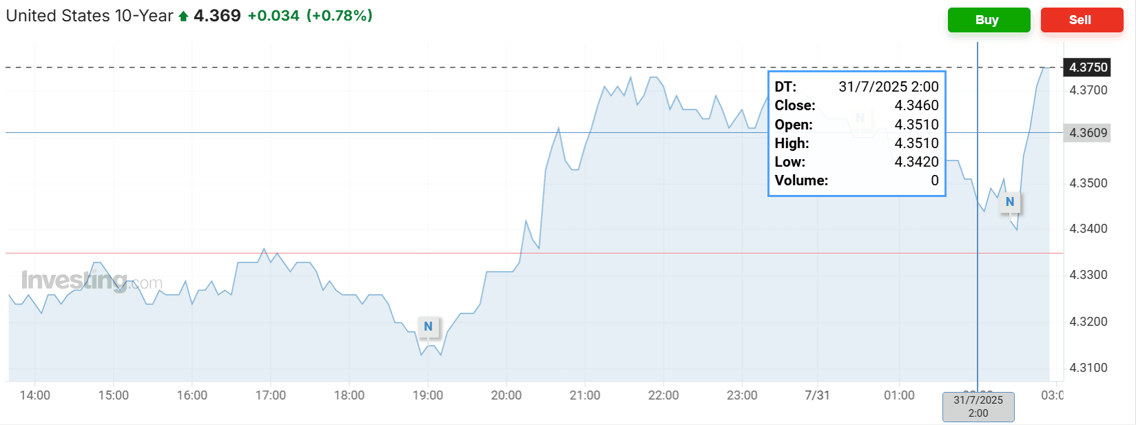The width and height of the screenshot is (1136, 425).
Task: Select the faded N marker behind the tooltip
Action: (860, 118)
